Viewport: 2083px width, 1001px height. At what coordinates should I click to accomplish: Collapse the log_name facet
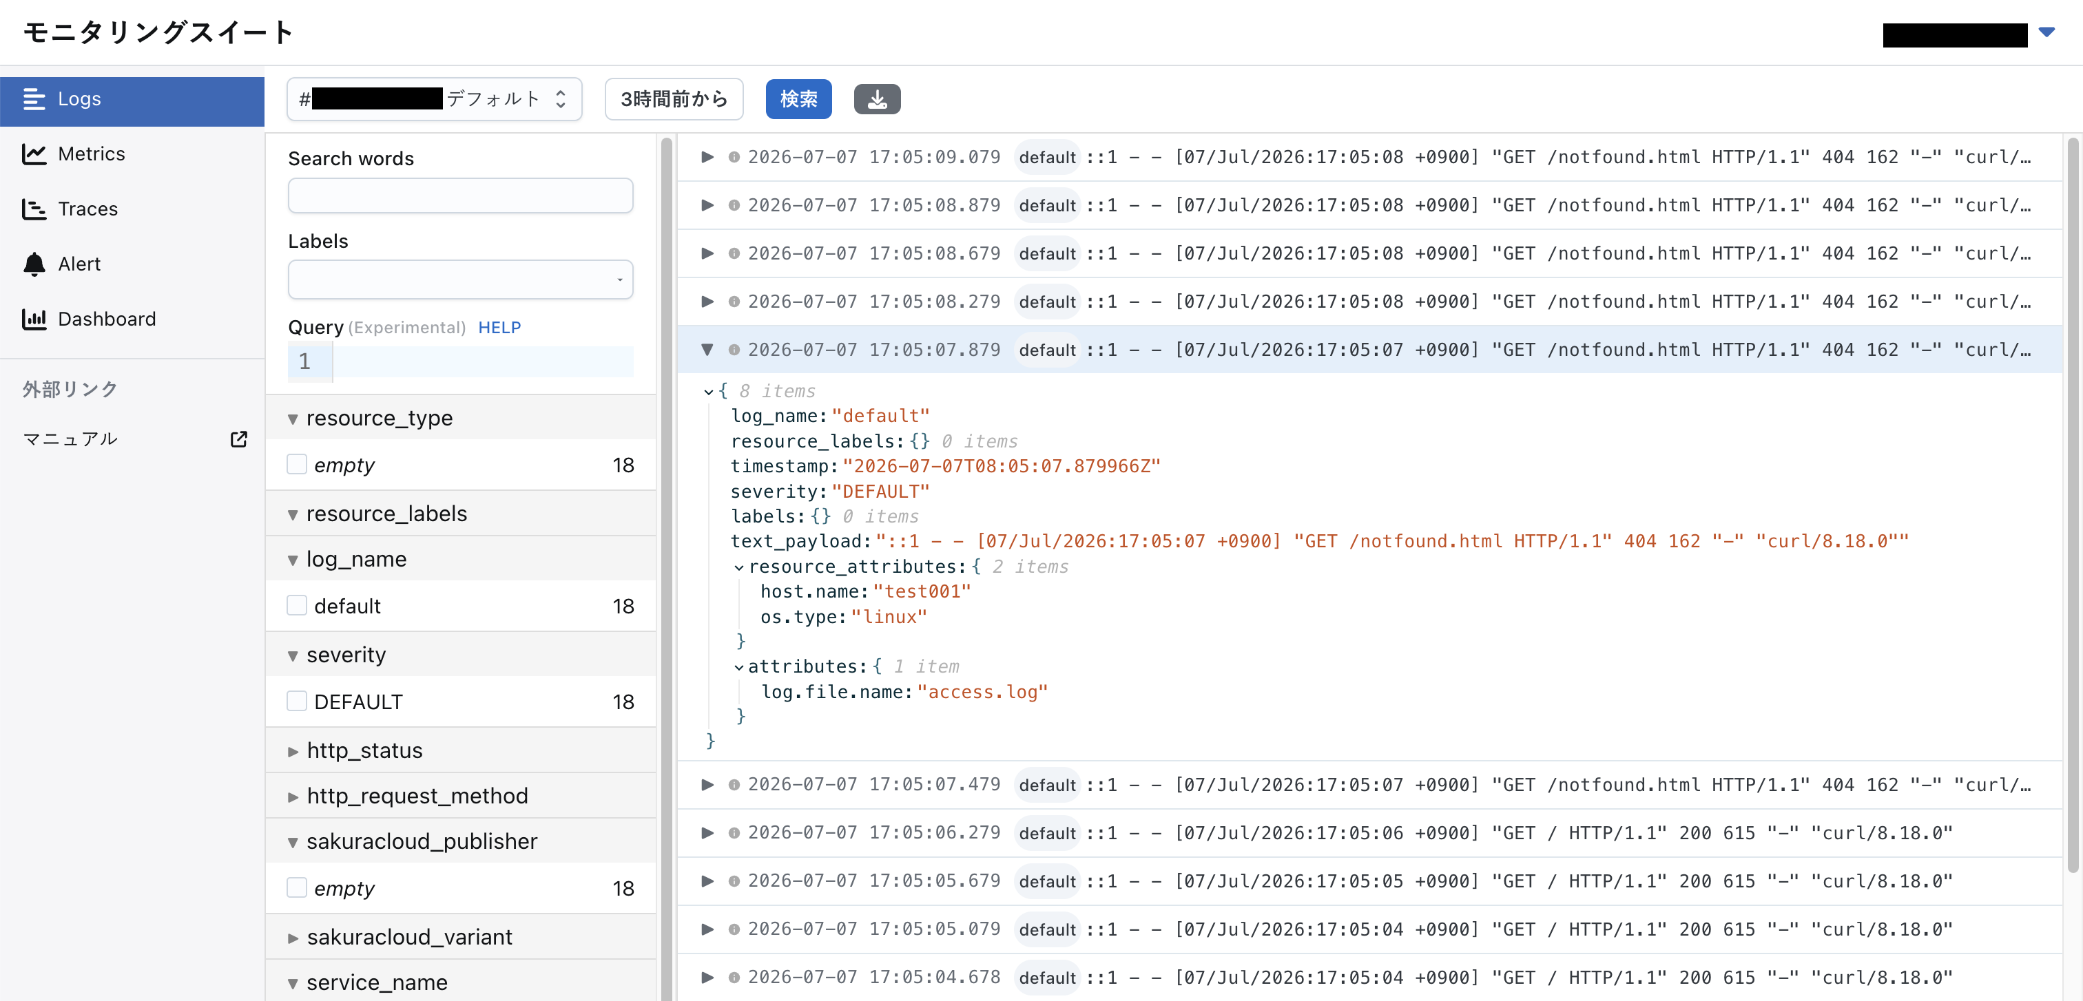pos(293,560)
